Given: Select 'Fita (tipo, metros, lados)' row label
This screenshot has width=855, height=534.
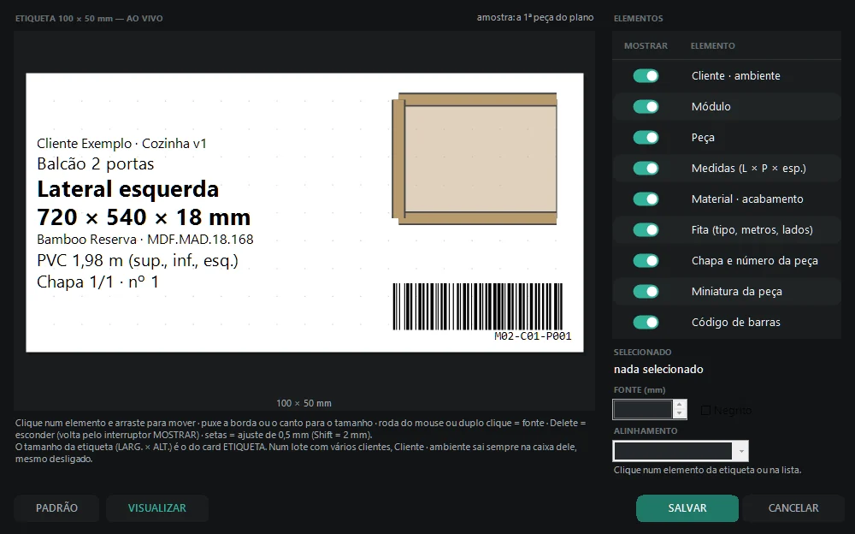Looking at the screenshot, I should 752,230.
